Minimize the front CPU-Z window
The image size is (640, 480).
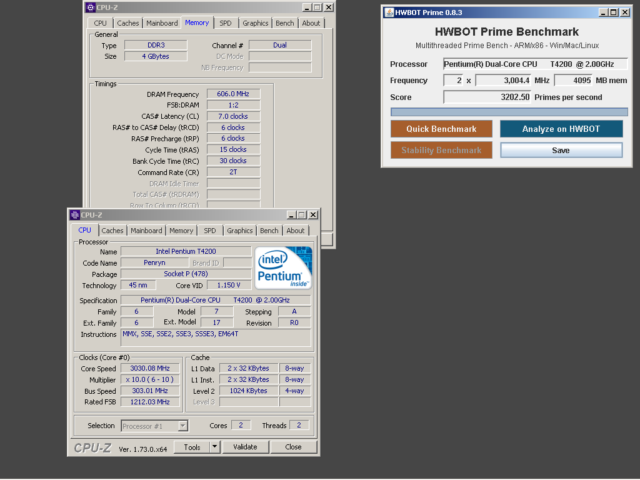coord(291,215)
